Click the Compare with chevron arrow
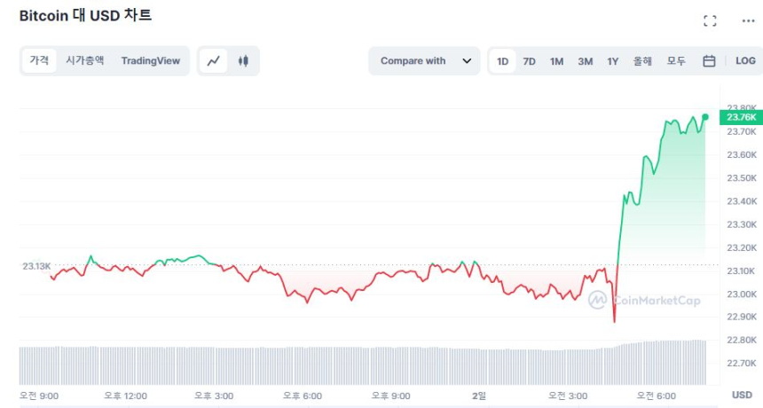The image size is (763, 408). (467, 61)
